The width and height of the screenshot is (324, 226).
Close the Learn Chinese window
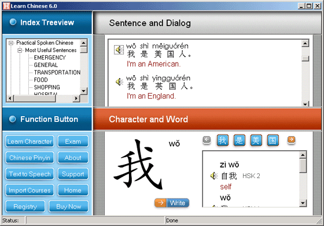(x=317, y=6)
